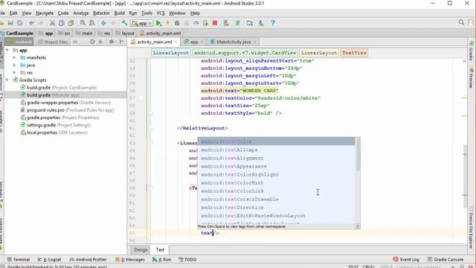476x268 pixels.
Task: Select android:textColorHint completion suggestion
Action: pos(276,182)
